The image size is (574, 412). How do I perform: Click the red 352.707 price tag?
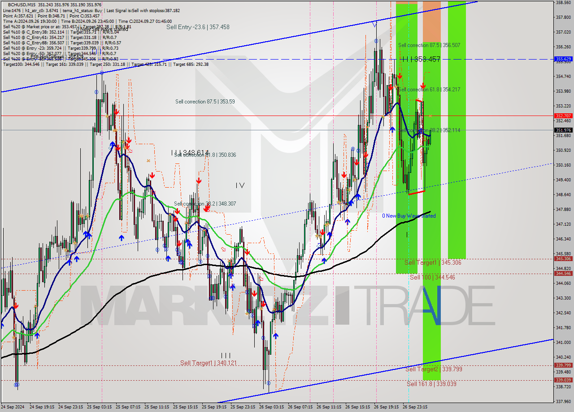(x=563, y=116)
